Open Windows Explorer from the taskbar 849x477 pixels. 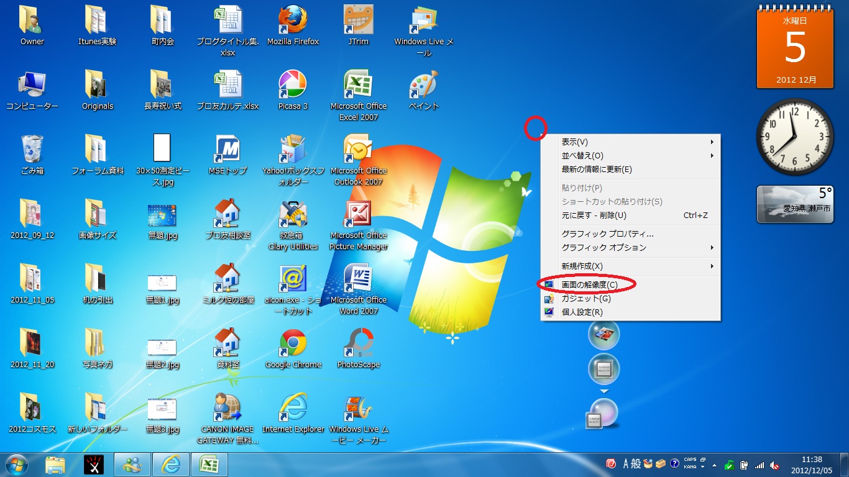(55, 465)
